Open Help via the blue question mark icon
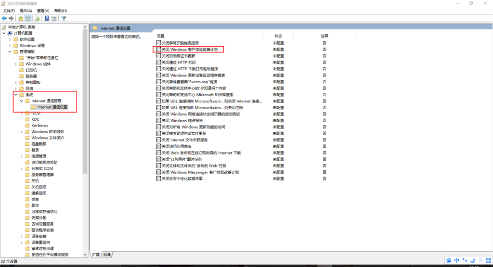The image size is (493, 267). coord(47,19)
